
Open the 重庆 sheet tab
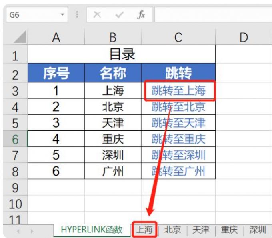(229, 230)
